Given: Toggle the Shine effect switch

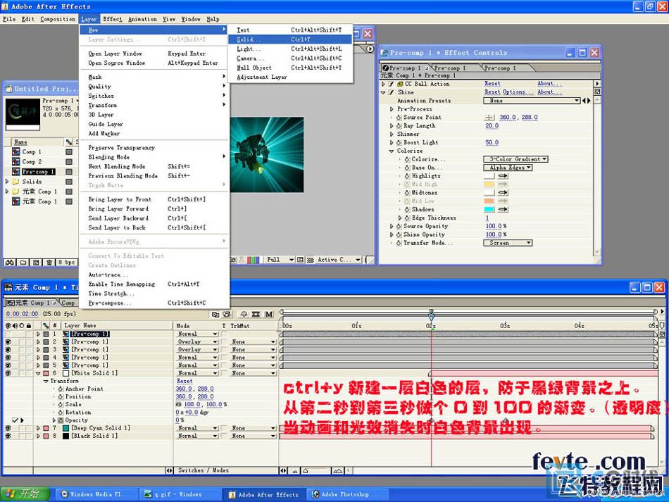Looking at the screenshot, I should point(391,92).
